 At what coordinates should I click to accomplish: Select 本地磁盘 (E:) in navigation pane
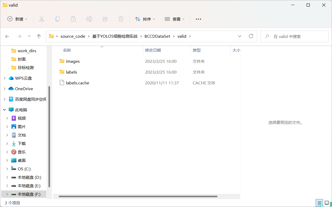pos(29,186)
